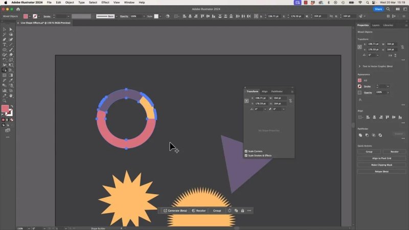Lock selection from contextual task bar

tap(242, 211)
